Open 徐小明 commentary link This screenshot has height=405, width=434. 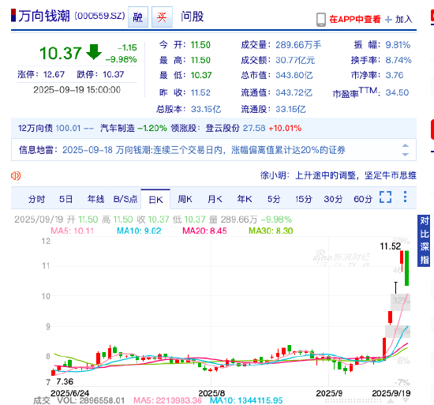pos(339,175)
